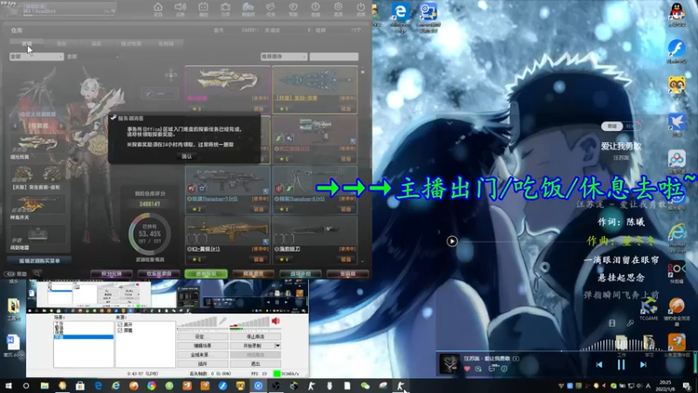Open the shield icon in game top bar

pos(293,7)
